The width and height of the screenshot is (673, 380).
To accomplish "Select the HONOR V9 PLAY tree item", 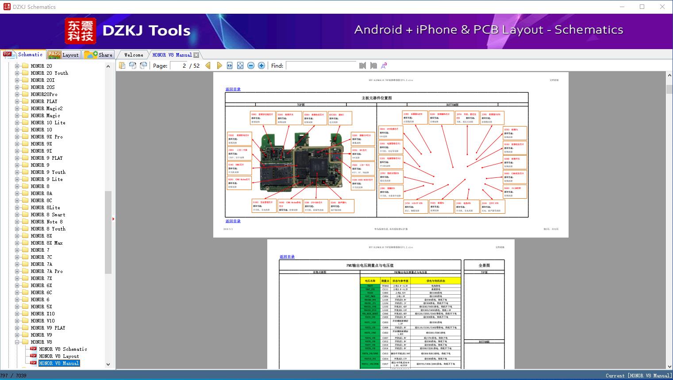I will click(x=48, y=328).
